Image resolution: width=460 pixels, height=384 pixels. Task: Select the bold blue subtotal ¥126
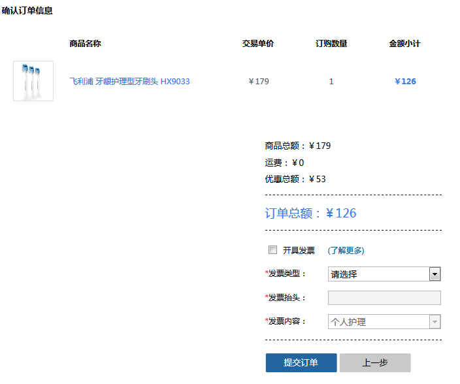pyautogui.click(x=405, y=81)
